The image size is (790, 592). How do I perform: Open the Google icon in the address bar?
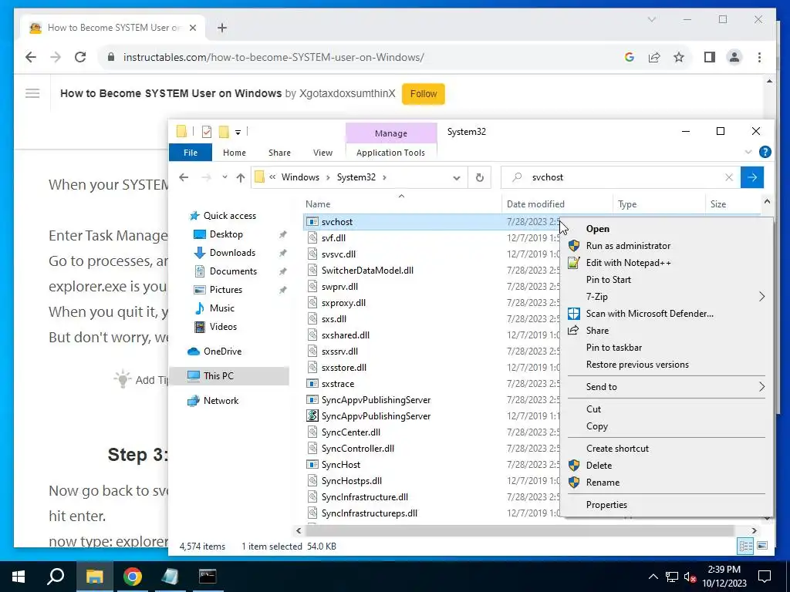tap(630, 57)
